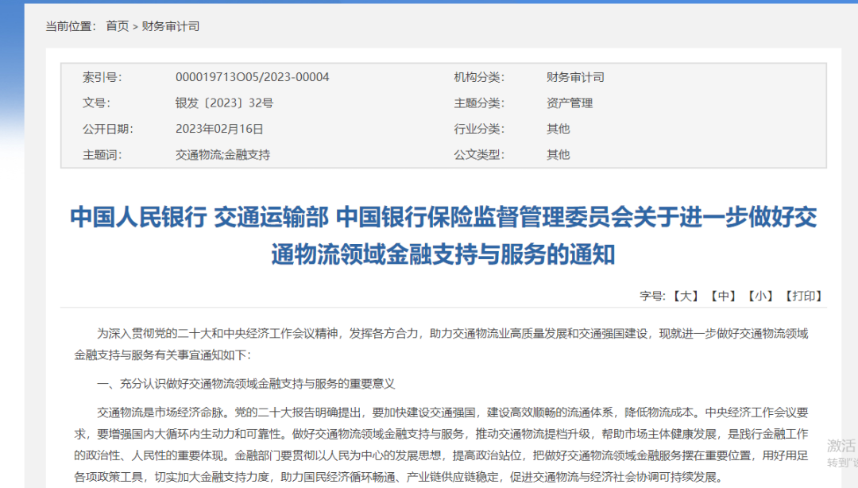
Task: Click 其他 next to 公文类型
Action: pos(558,154)
